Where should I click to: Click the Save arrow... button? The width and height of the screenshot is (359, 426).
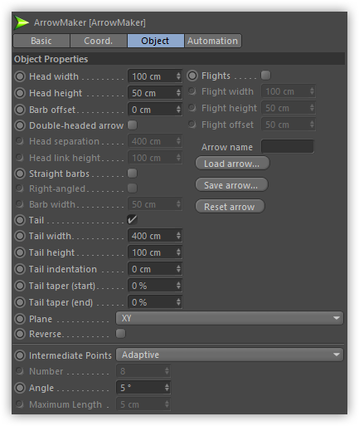coord(231,185)
